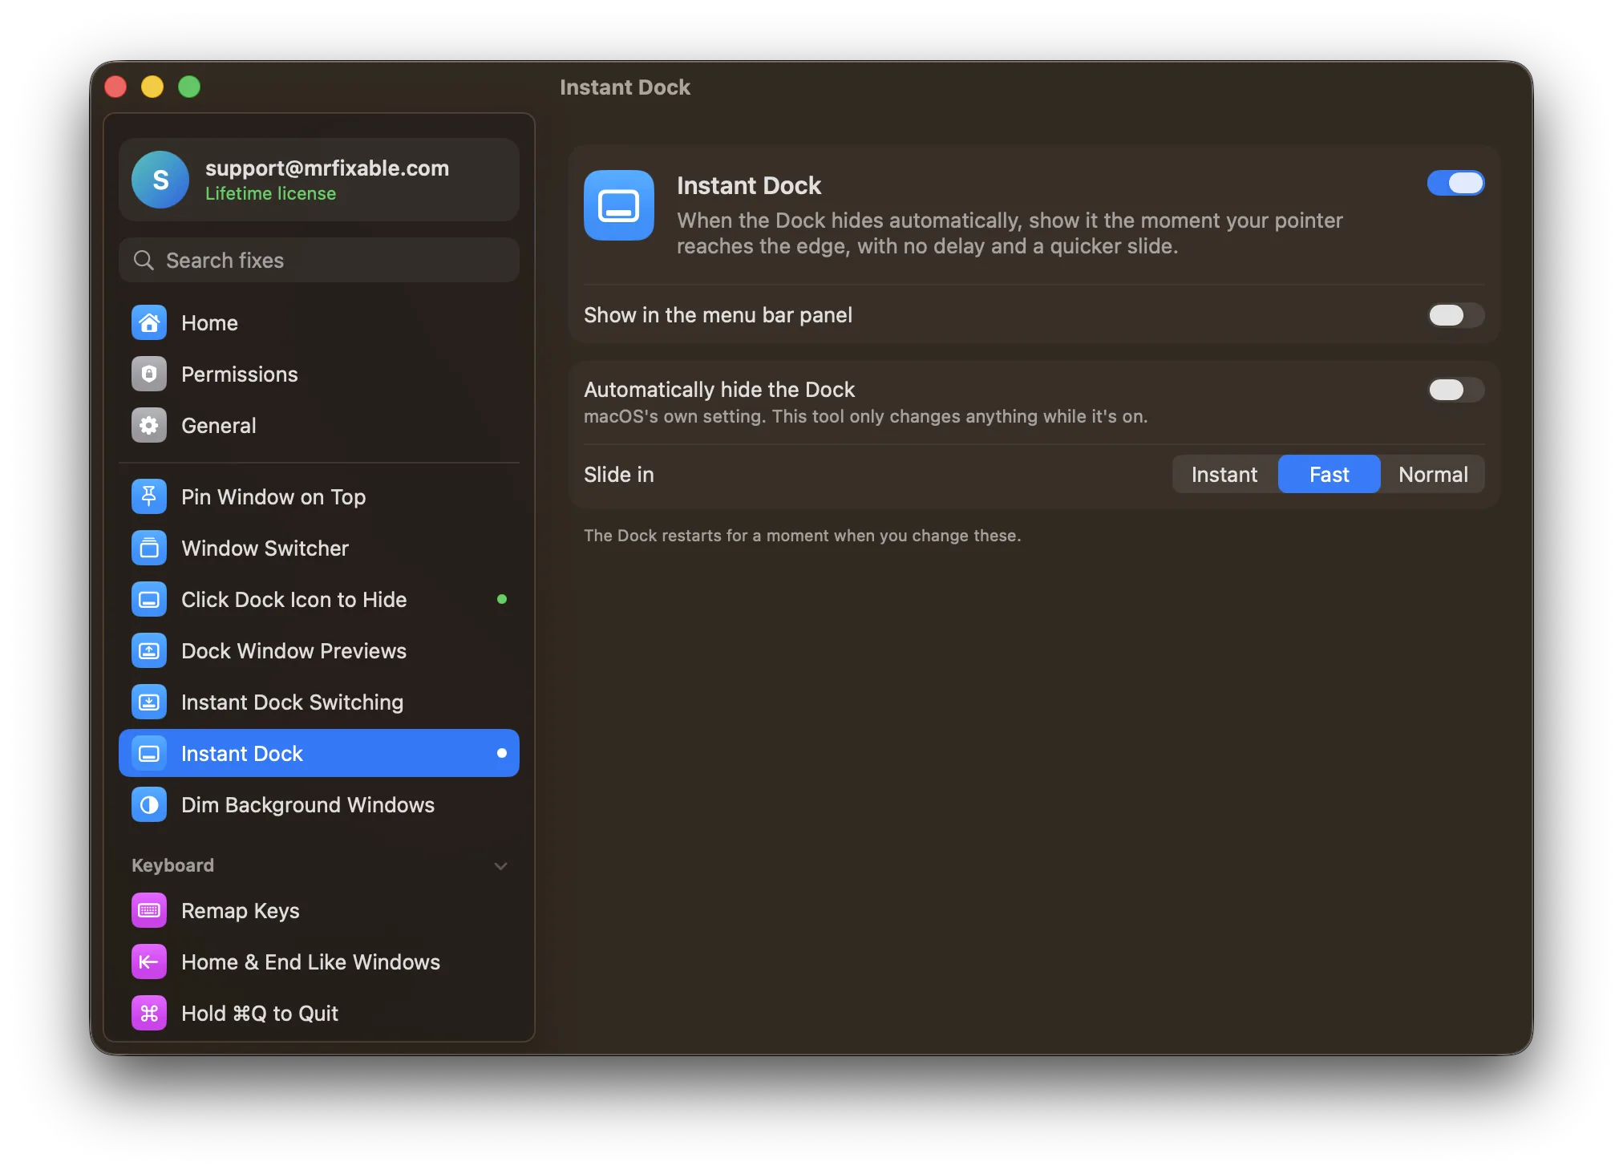Select Dim Background Windows fix
The height and width of the screenshot is (1174, 1623).
pyautogui.click(x=319, y=805)
